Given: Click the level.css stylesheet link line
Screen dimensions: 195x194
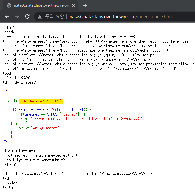Looking at the screenshot, I should pyautogui.click(x=98, y=41).
